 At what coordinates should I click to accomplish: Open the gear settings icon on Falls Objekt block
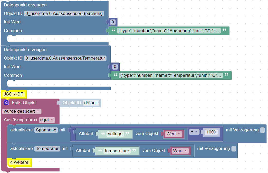point(6,103)
